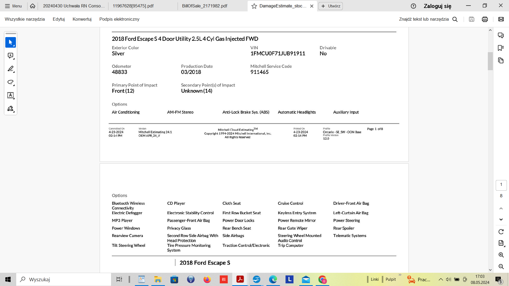The height and width of the screenshot is (286, 509).
Task: Go to next page chevron
Action: click(x=501, y=220)
